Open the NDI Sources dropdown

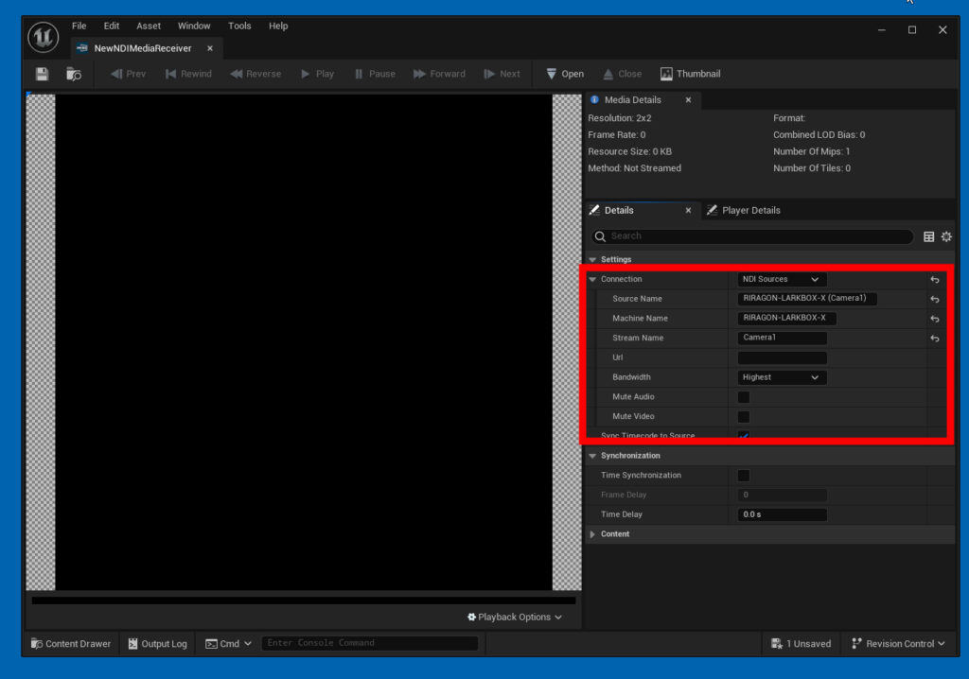tap(782, 279)
